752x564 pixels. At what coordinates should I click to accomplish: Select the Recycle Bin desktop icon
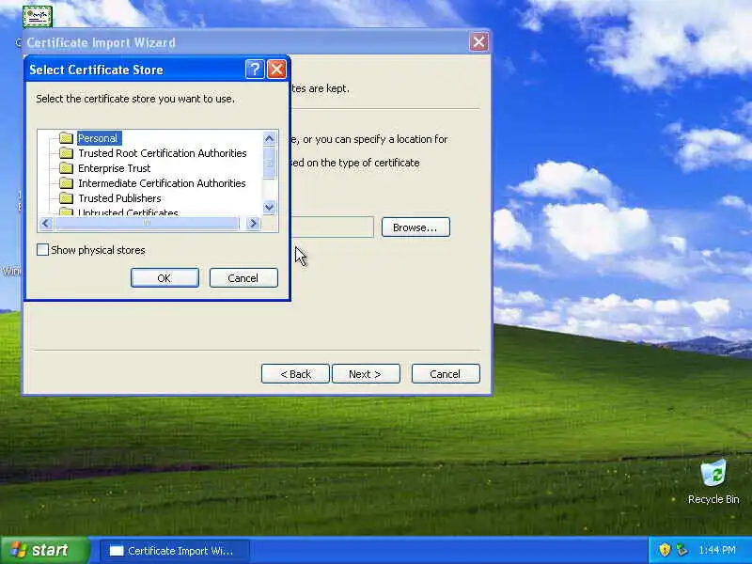713,481
